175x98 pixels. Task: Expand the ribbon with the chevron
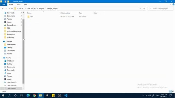(171, 4)
